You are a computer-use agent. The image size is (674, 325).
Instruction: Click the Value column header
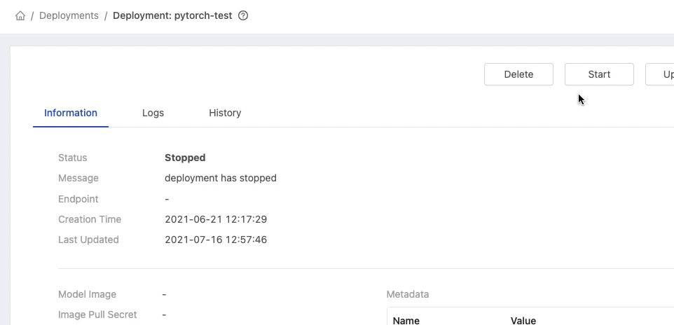point(523,321)
